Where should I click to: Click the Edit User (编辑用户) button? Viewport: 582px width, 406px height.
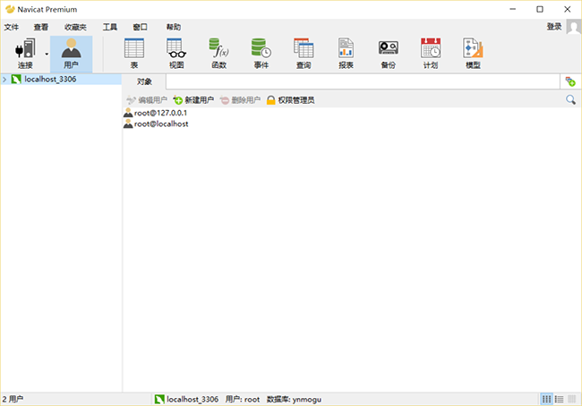pyautogui.click(x=147, y=100)
